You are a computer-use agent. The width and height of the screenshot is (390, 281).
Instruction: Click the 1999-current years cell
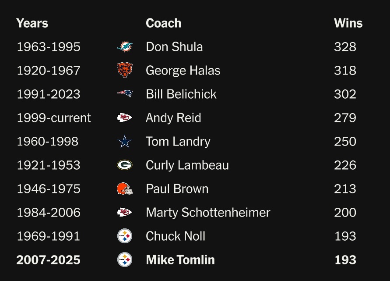tap(54, 118)
